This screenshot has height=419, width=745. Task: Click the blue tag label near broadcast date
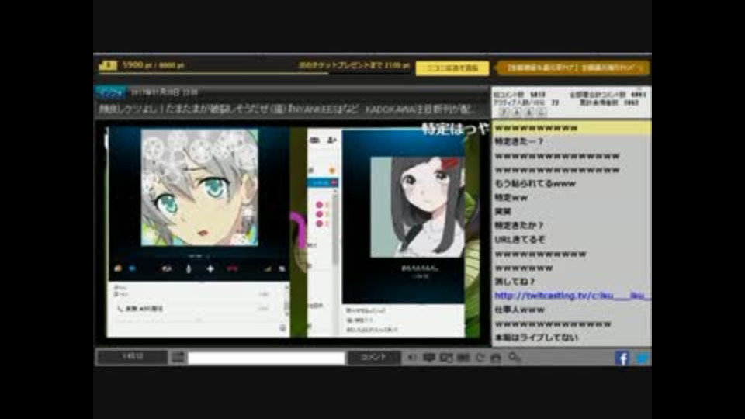tap(110, 92)
